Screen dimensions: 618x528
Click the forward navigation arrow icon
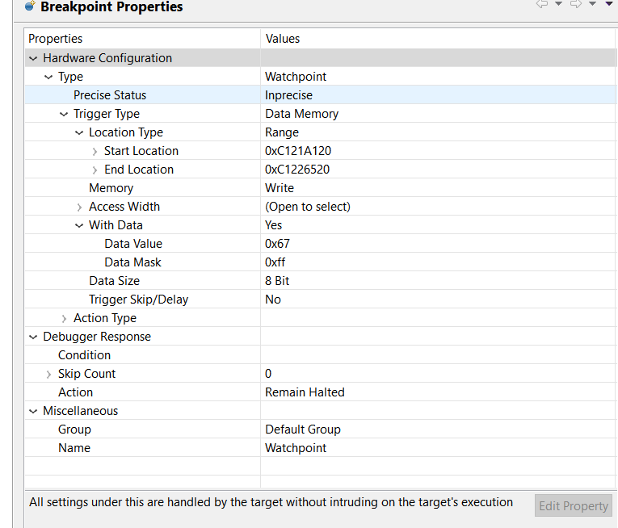tap(576, 4)
